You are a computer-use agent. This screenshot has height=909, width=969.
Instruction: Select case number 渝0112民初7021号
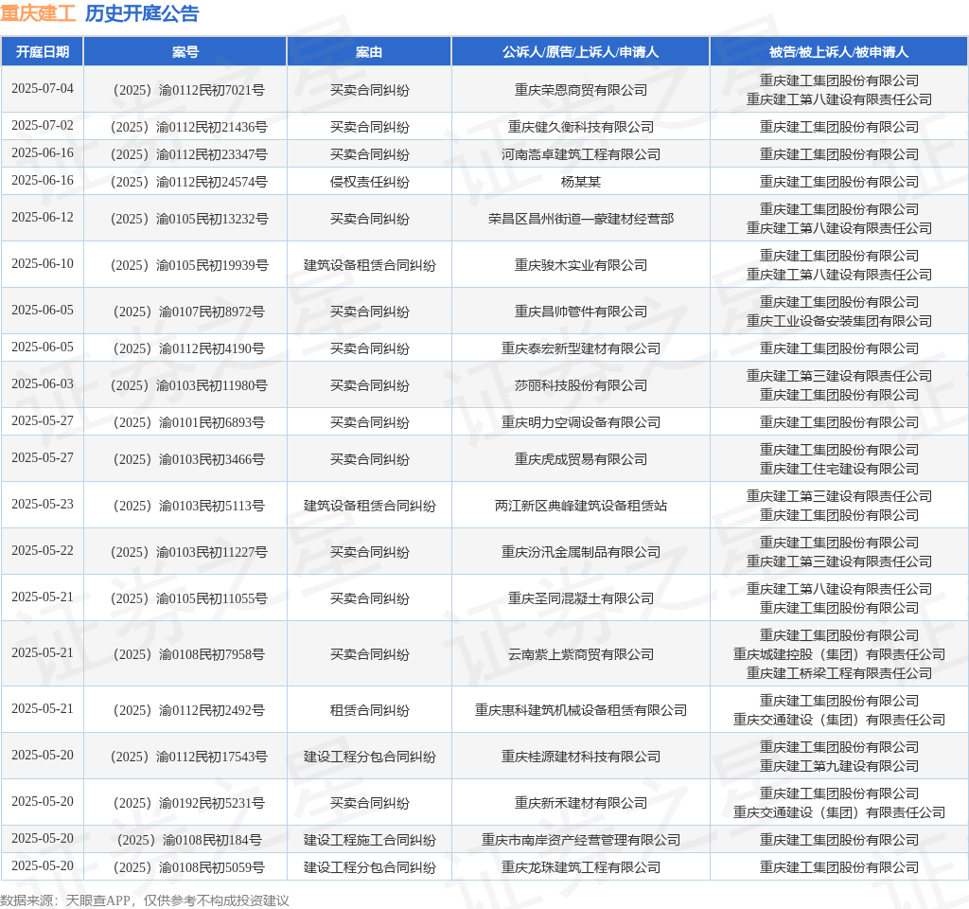[188, 90]
